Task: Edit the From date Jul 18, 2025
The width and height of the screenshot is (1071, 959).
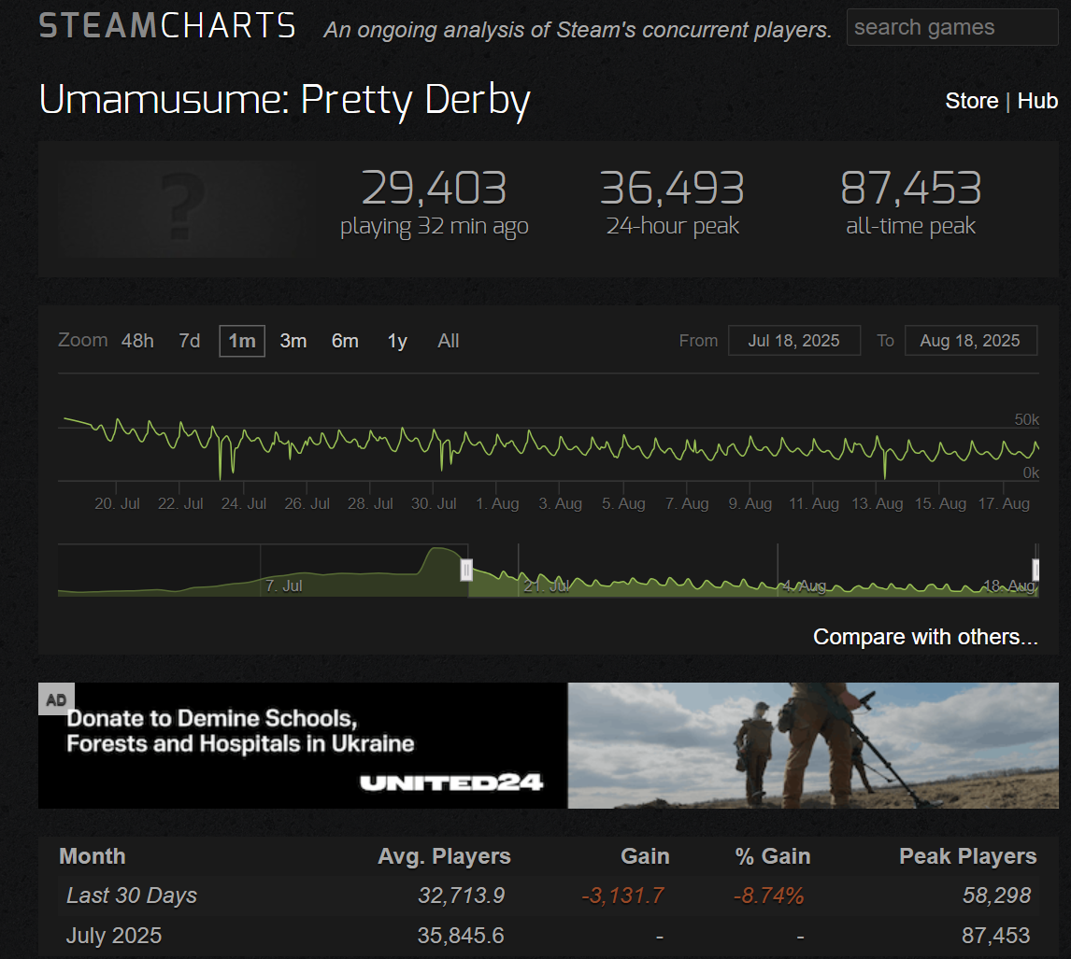Action: [794, 341]
